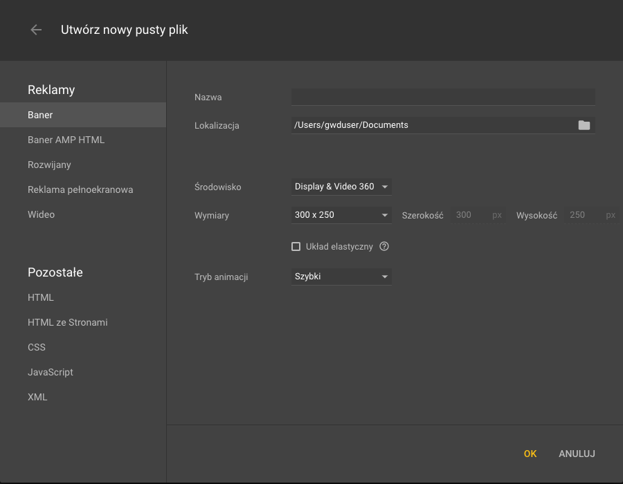The height and width of the screenshot is (484, 623).
Task: Click the help icon beside Układ elastyczny
Action: 383,246
